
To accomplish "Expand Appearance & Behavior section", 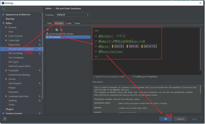I will pyautogui.click(x=3, y=14).
